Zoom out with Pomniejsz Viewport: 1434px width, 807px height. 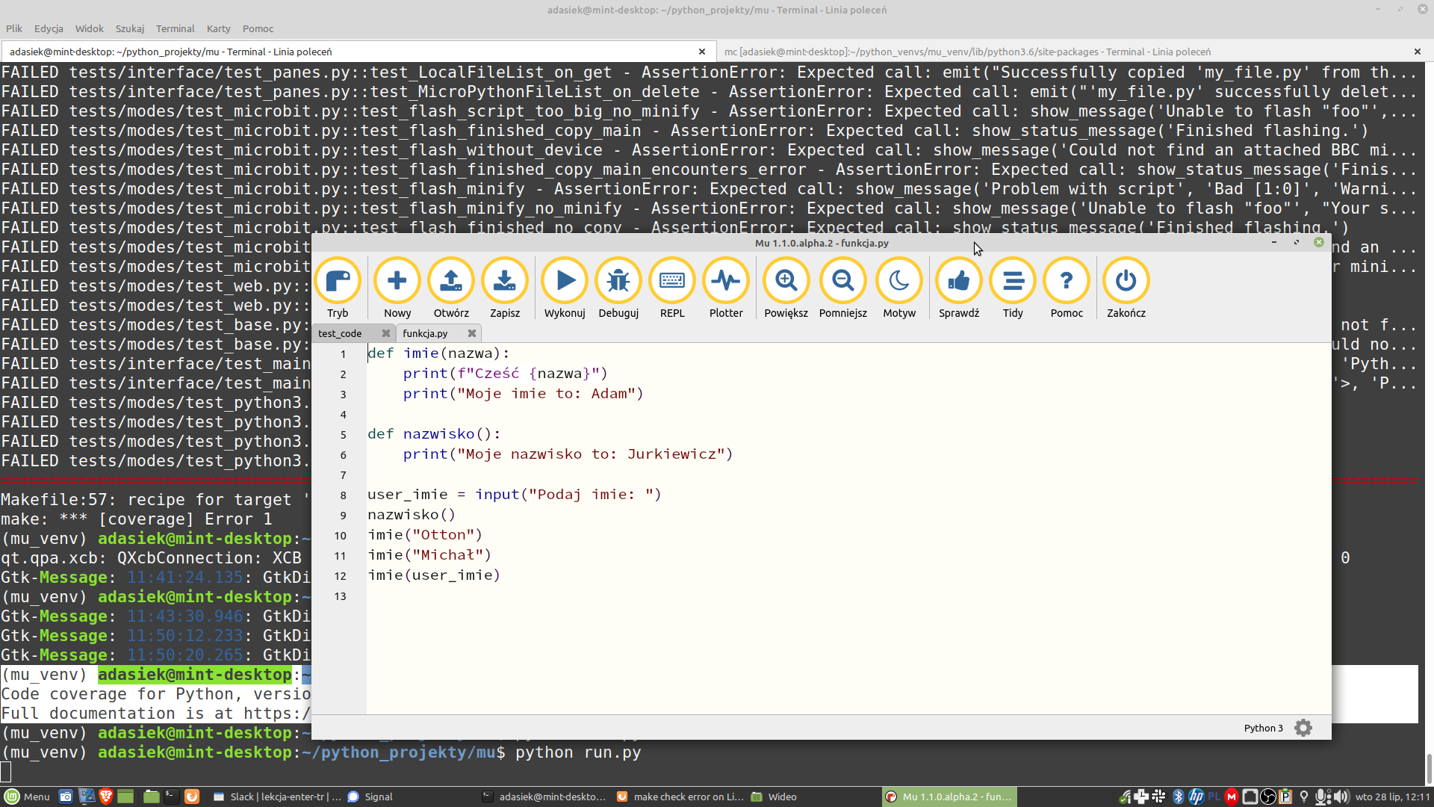click(x=843, y=288)
